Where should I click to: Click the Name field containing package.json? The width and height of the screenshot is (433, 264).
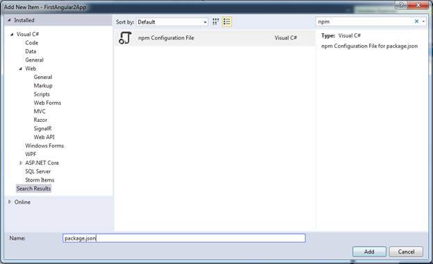coord(184,238)
